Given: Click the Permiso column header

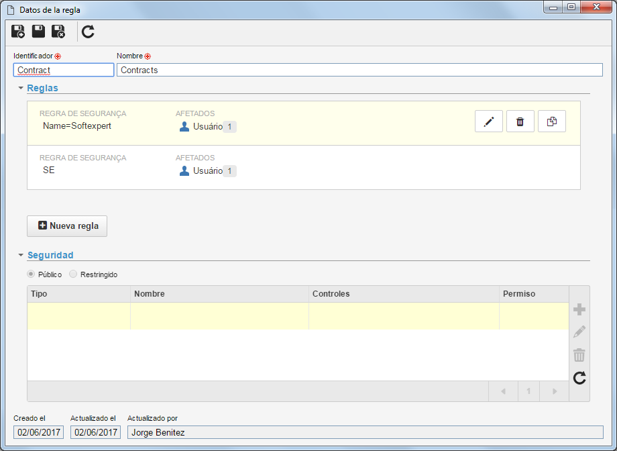Looking at the screenshot, I should (534, 294).
